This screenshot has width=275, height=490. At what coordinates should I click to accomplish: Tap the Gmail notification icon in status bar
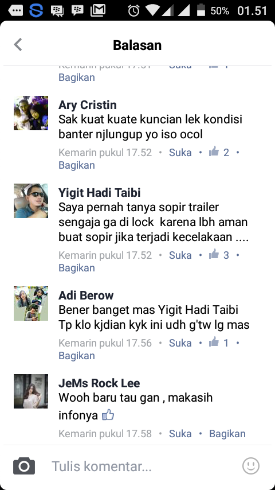(x=98, y=10)
